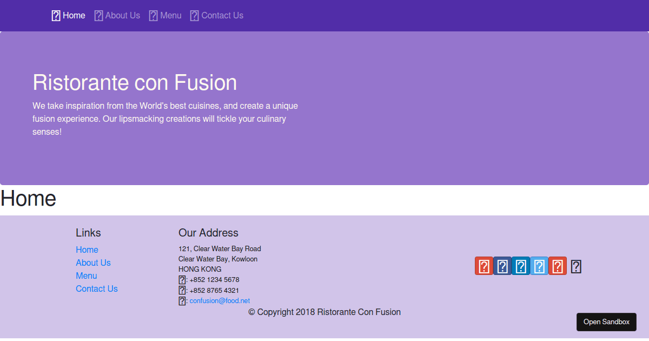The width and height of the screenshot is (649, 341).
Task: Follow the Menu link in the footer
Action: point(87,276)
